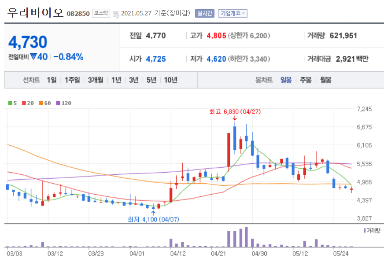The height and width of the screenshot is (262, 384).
Task: Click the orange 60-day moving average swatch
Action: pyautogui.click(x=41, y=103)
